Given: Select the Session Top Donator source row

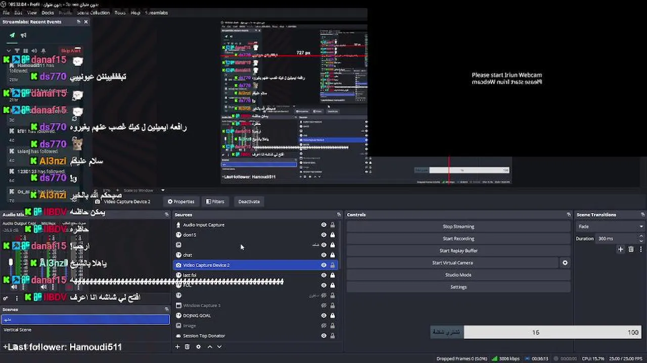Looking at the screenshot, I should [255, 336].
